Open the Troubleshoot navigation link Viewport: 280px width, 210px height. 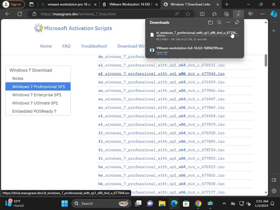tap(94, 46)
